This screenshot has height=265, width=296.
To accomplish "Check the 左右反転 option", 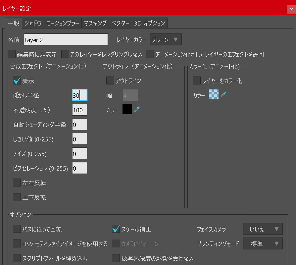I will 17,183.
